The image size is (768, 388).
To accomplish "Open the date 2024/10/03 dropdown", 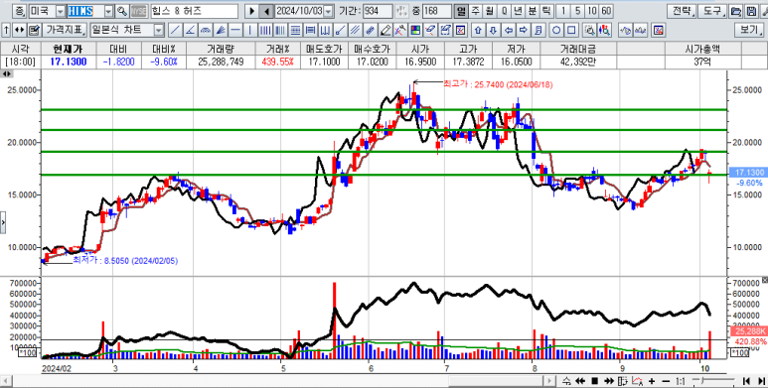I will point(328,11).
